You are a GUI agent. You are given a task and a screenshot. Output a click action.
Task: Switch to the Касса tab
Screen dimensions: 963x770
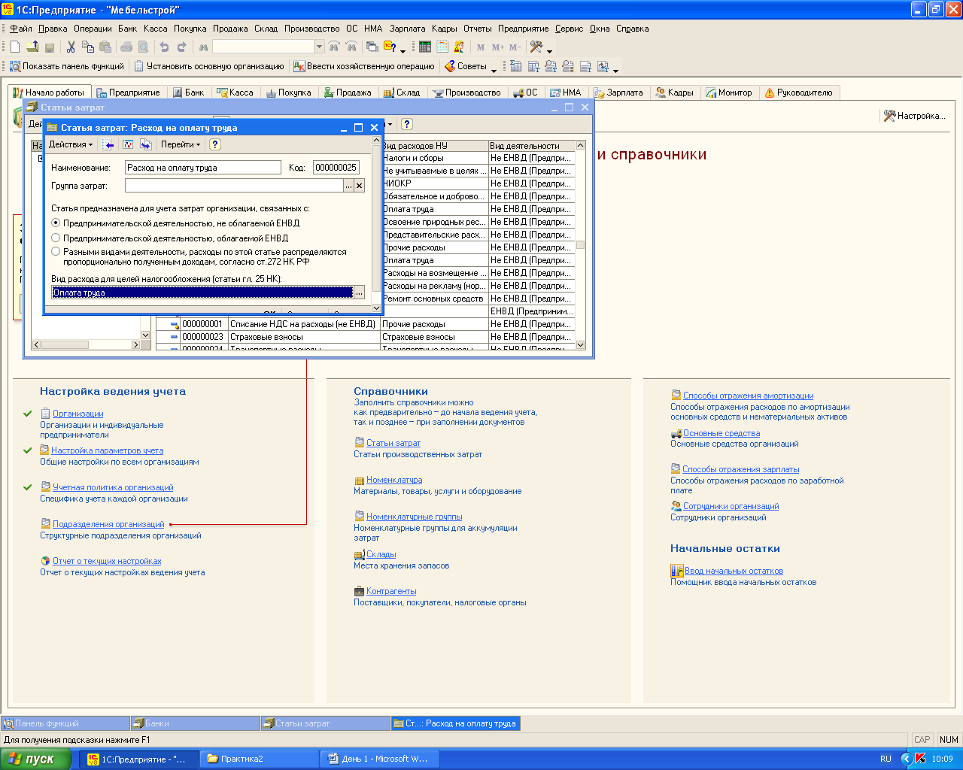(235, 92)
